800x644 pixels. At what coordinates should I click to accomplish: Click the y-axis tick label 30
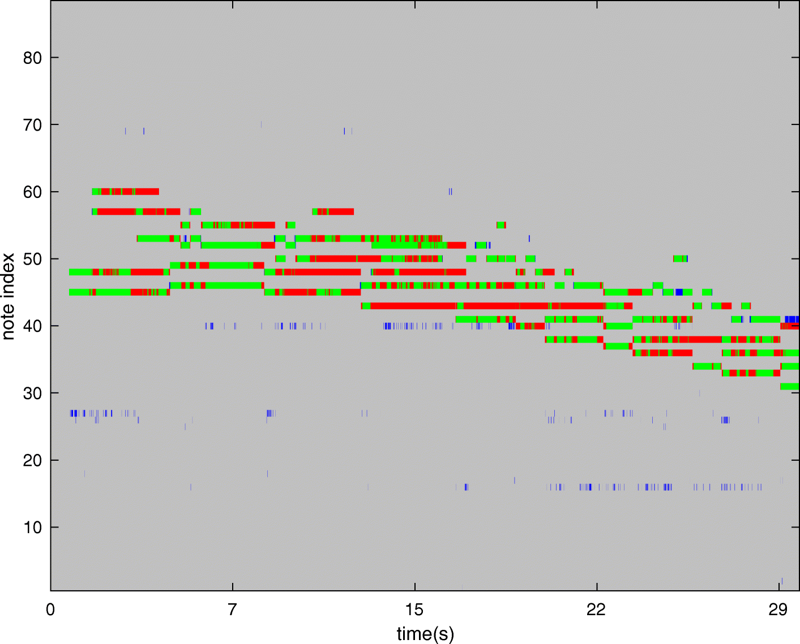coord(33,394)
